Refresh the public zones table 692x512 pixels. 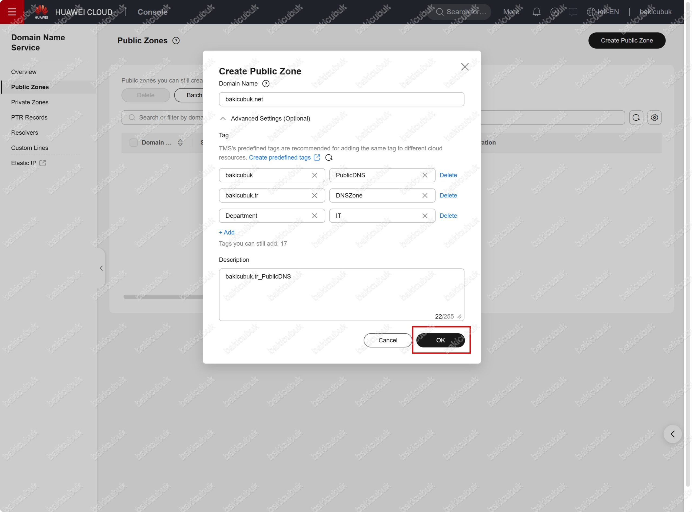pos(636,118)
